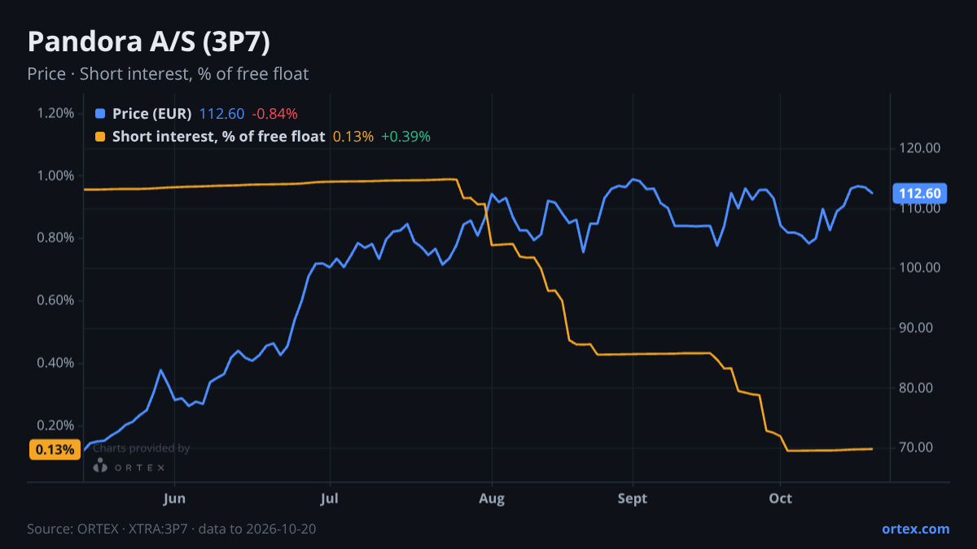977x549 pixels.
Task: Click the blue Price (EUR) legend swatch
Action: click(100, 113)
